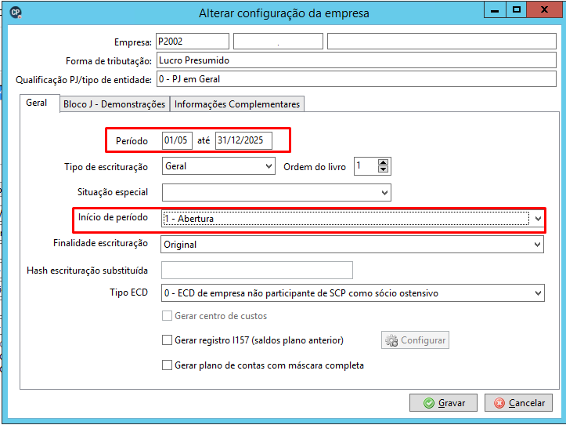Maximize the Alterar configuração window
The width and height of the screenshot is (566, 425).
coord(516,10)
